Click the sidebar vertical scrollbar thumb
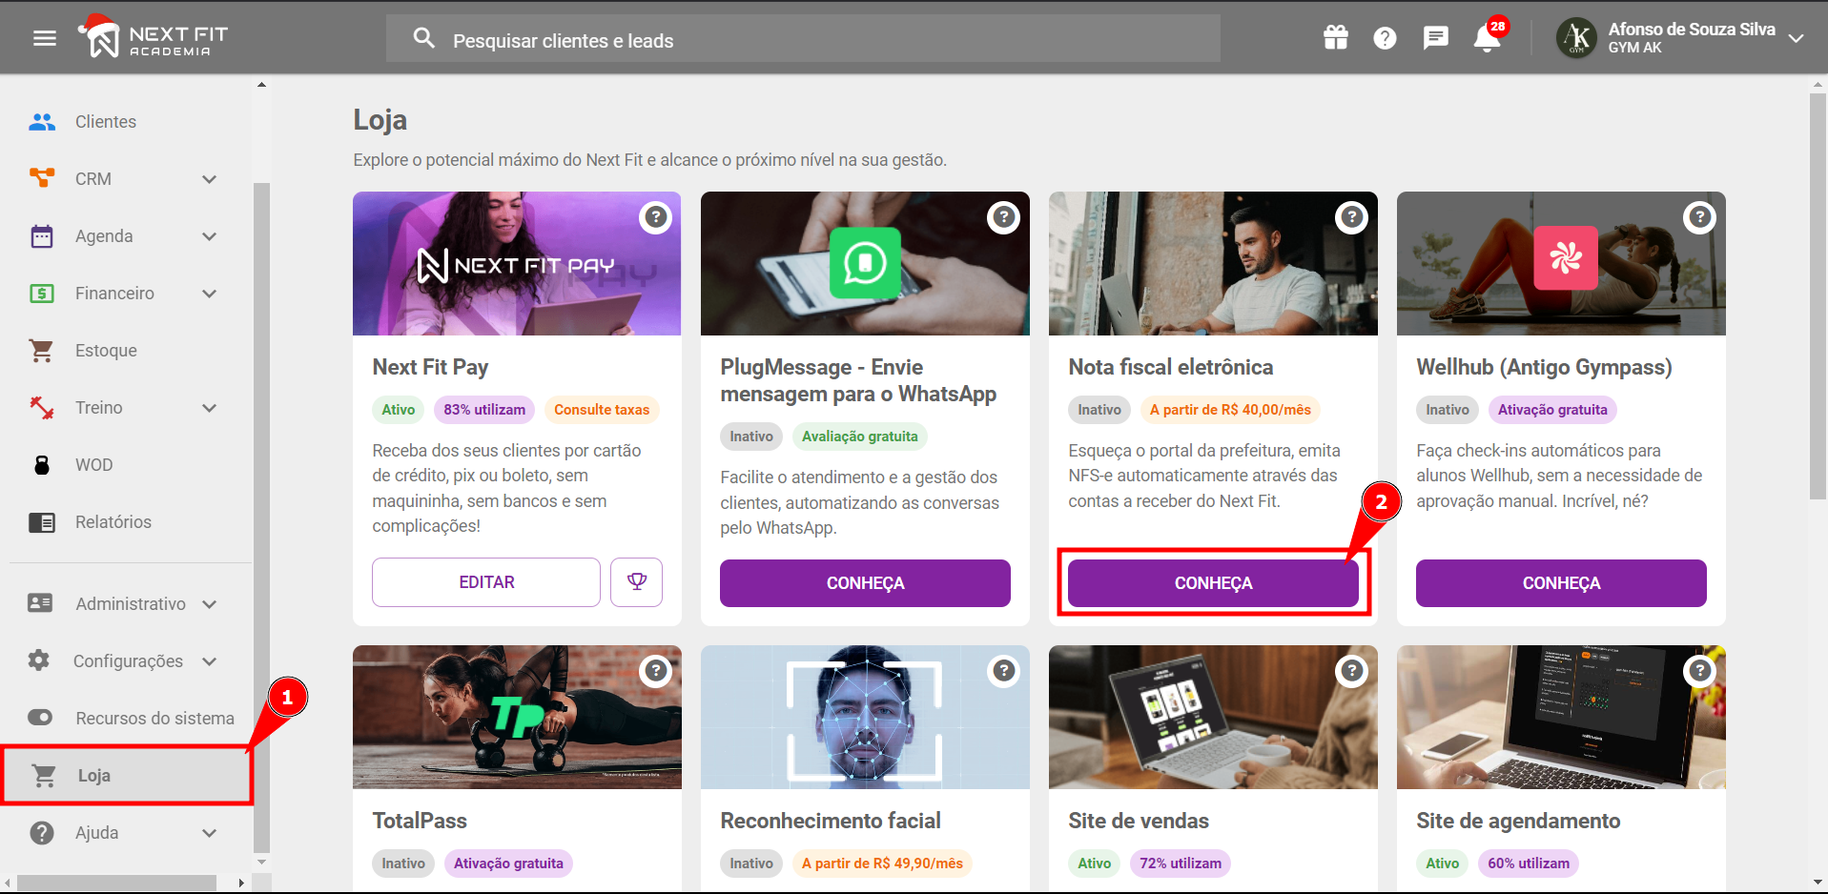 tap(261, 517)
